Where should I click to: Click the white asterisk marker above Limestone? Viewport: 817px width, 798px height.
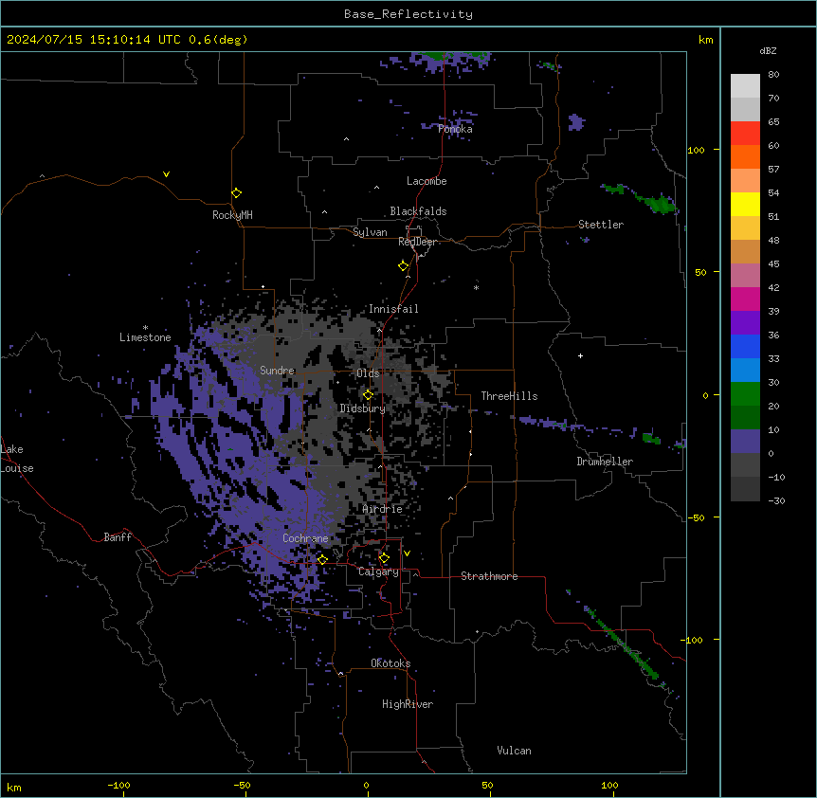(145, 328)
